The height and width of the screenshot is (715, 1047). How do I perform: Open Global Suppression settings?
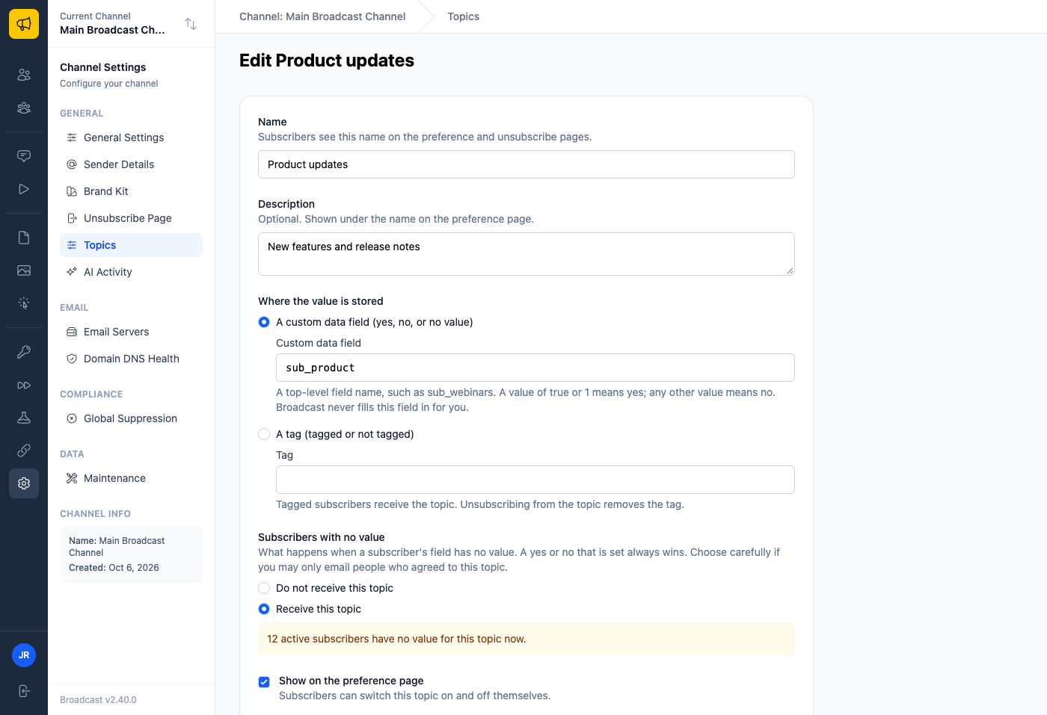coord(131,418)
